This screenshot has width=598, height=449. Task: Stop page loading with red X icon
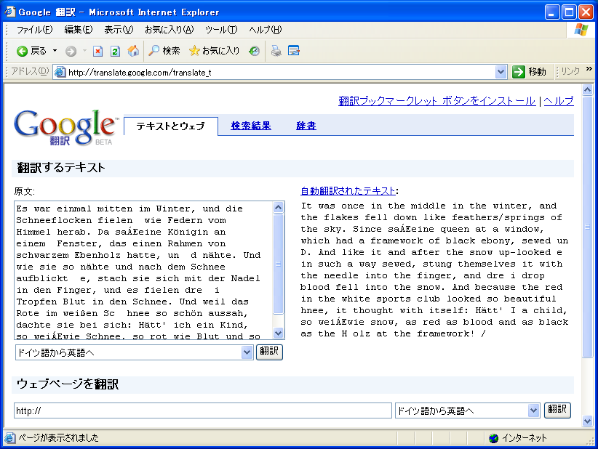(97, 51)
